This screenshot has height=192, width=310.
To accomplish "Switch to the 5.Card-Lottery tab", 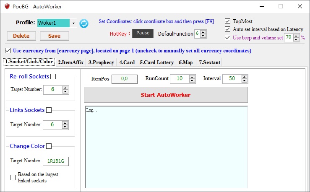I will (156, 62).
